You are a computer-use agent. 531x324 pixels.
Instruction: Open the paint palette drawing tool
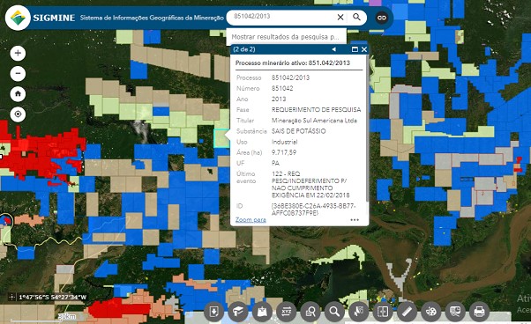click(430, 311)
